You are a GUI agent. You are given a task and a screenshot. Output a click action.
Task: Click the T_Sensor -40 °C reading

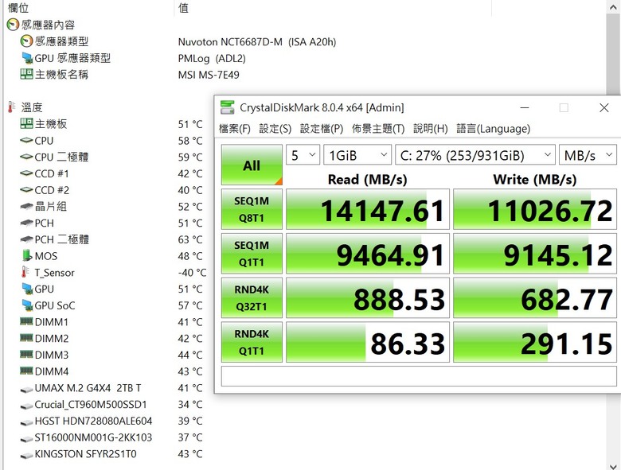tap(192, 273)
